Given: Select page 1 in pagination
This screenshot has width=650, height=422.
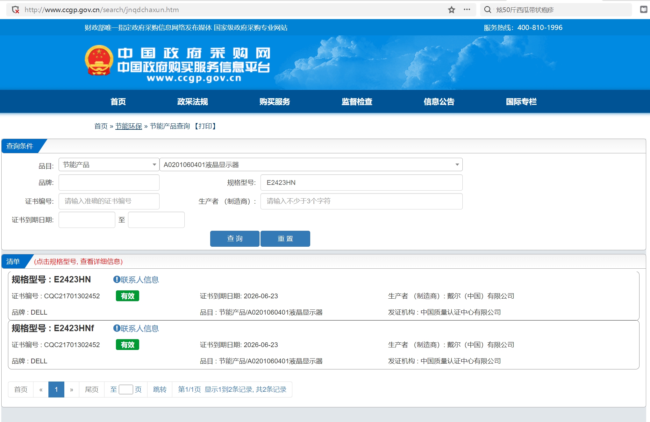Looking at the screenshot, I should [56, 389].
